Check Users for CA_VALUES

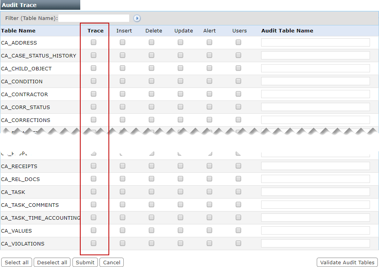point(238,231)
